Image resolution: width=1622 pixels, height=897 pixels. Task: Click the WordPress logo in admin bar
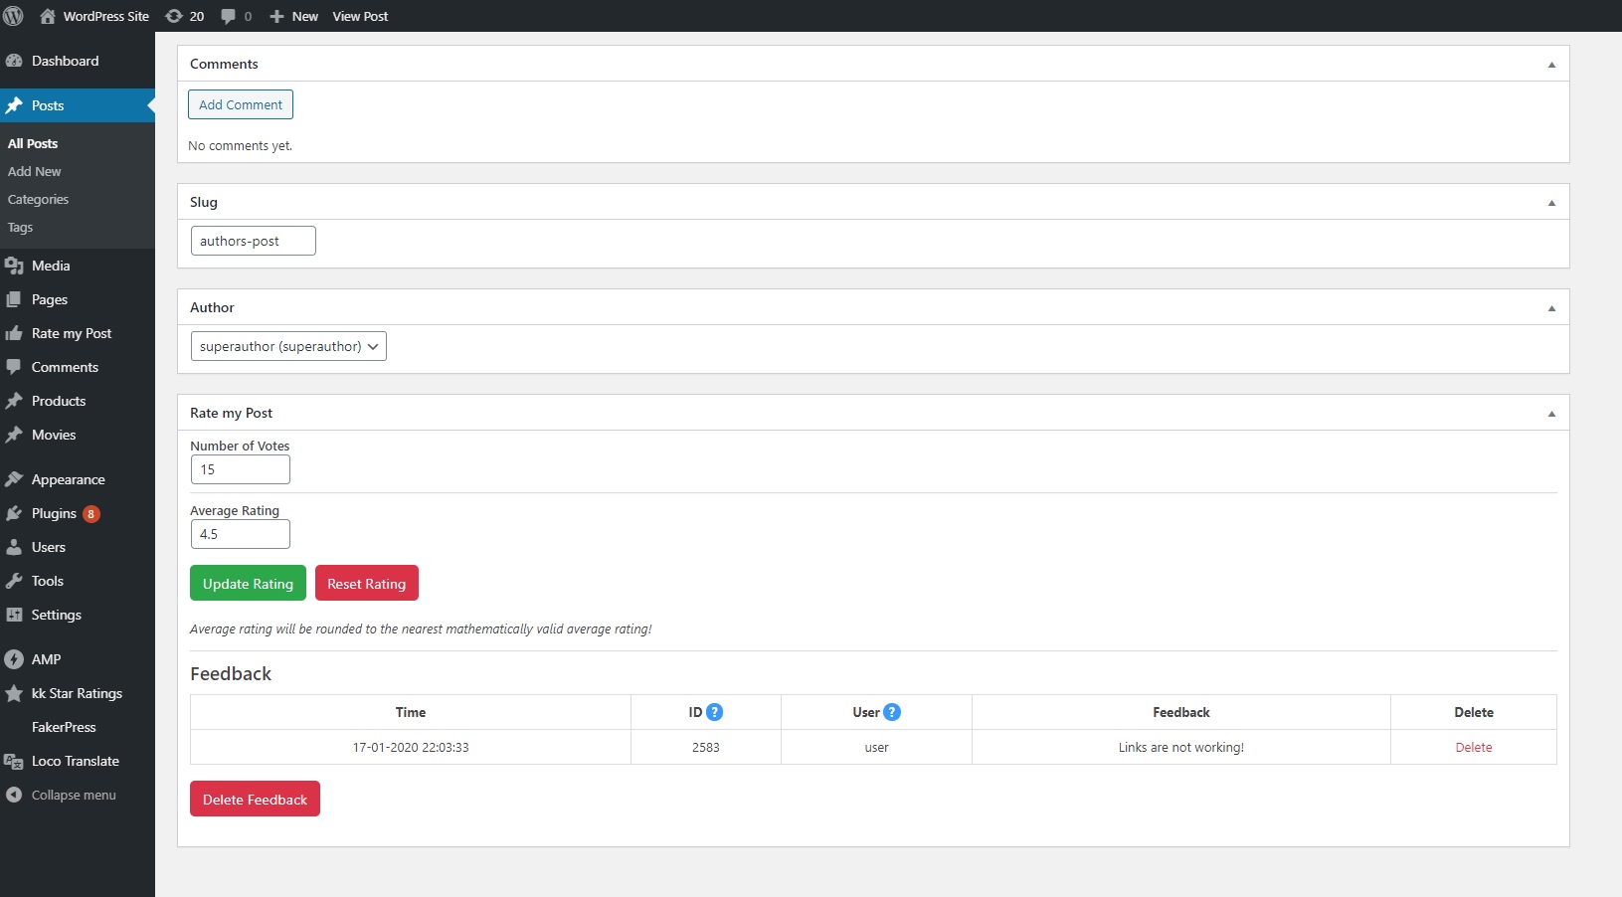(14, 15)
